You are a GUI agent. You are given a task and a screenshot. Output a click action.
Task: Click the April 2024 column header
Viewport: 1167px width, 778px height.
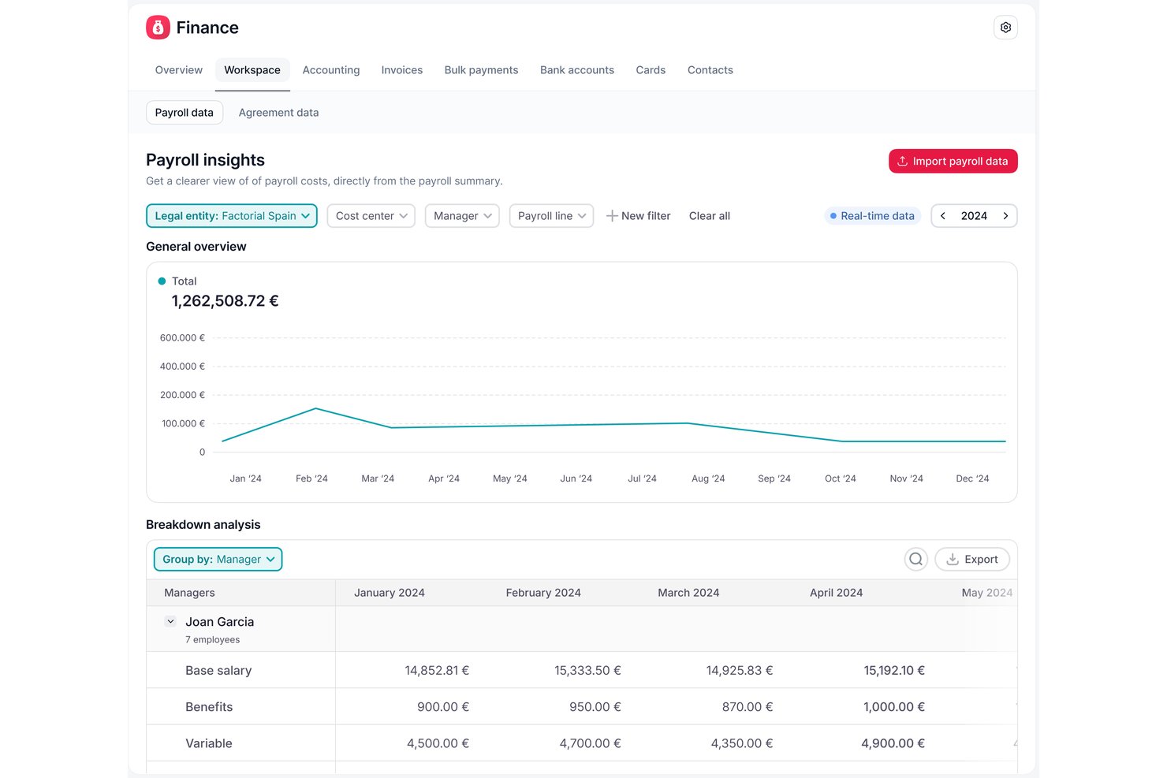click(x=836, y=593)
